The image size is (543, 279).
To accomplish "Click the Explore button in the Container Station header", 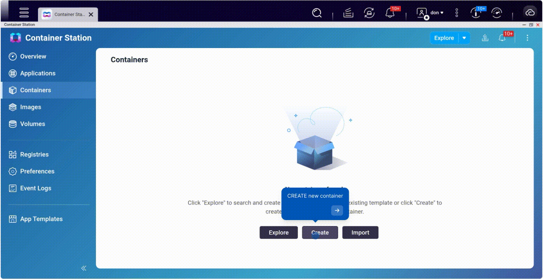I will (444, 38).
